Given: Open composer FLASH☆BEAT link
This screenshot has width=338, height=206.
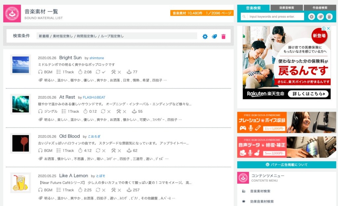Looking at the screenshot, I should pos(94,97).
